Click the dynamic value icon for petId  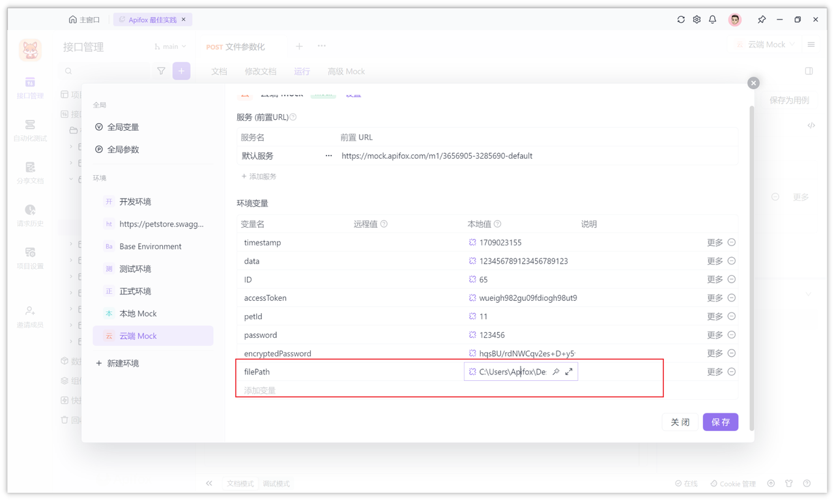(x=472, y=316)
